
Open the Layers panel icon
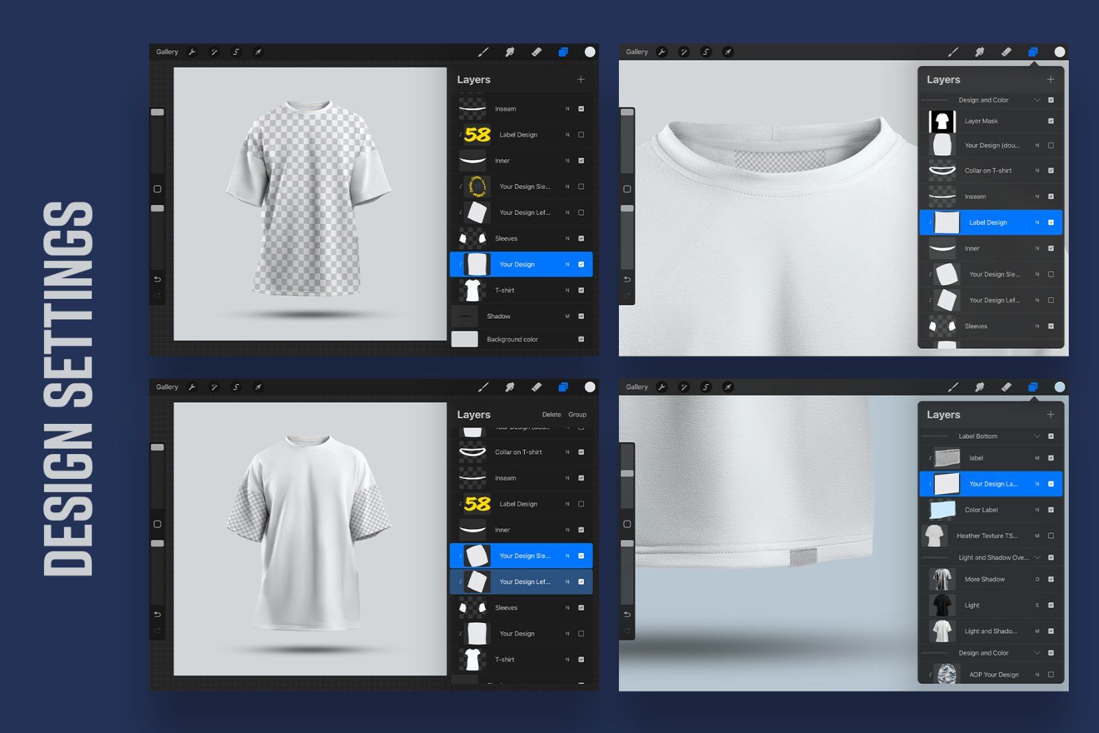point(563,51)
